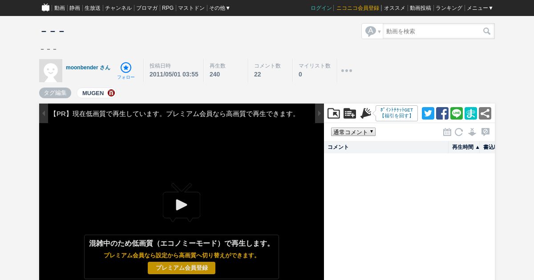
Task: Click the タグ編集 button
Action: [x=55, y=93]
